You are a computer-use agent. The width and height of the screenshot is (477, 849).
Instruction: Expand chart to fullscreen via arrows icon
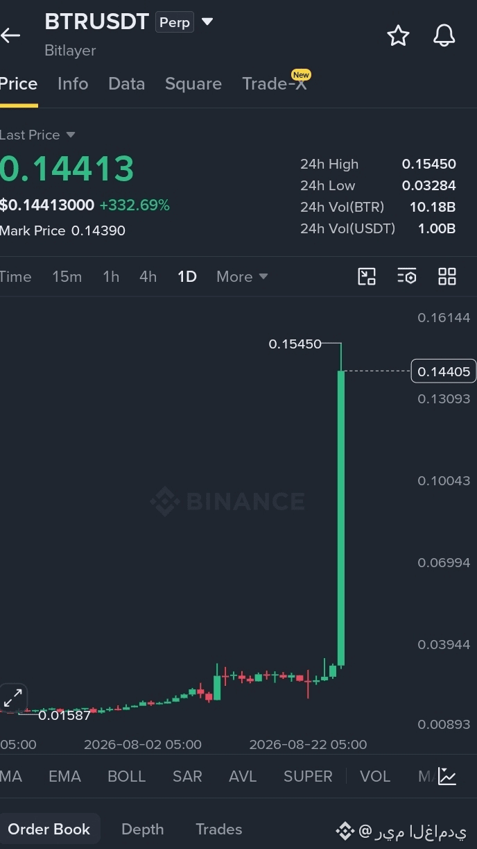point(13,698)
